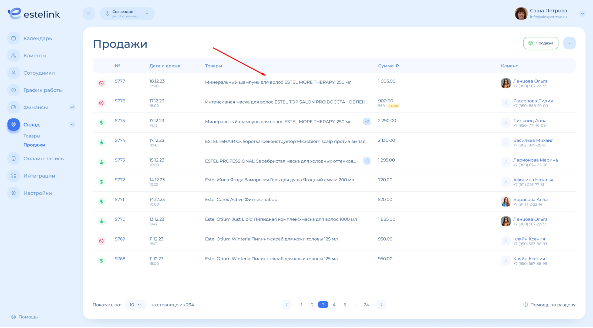Expand +2 more items badge in S775
Image resolution: width=593 pixels, height=328 pixels.
[367, 122]
